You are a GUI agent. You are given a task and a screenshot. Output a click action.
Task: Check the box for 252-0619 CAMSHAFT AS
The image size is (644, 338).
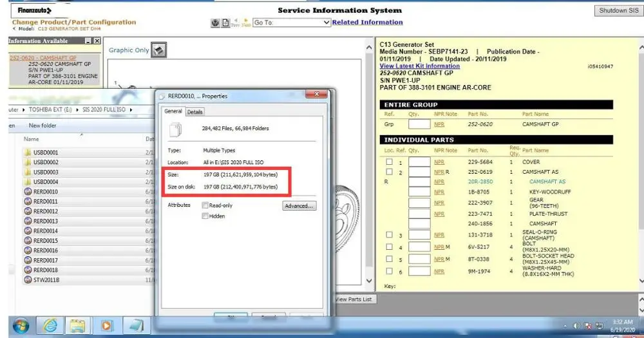click(x=389, y=172)
